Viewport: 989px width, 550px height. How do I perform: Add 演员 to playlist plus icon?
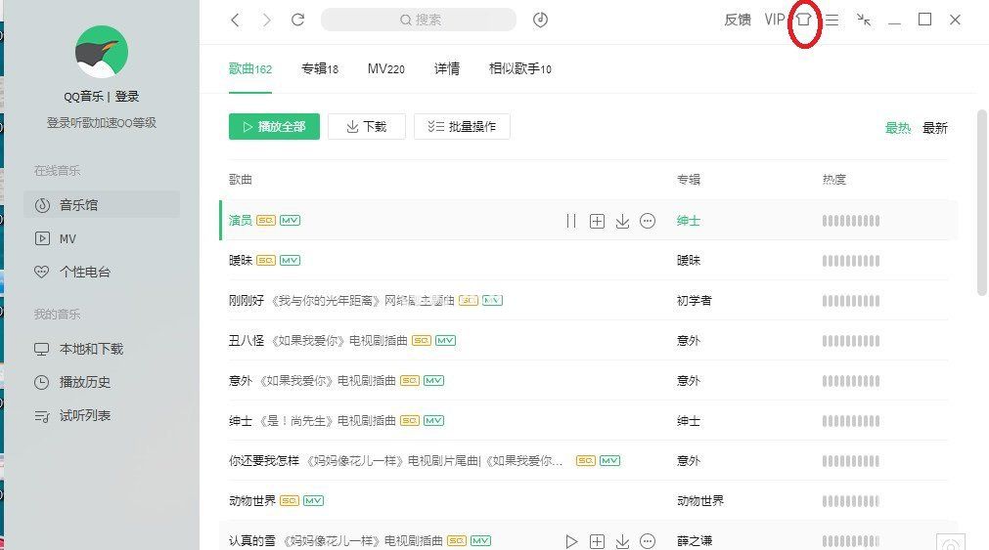tap(598, 221)
